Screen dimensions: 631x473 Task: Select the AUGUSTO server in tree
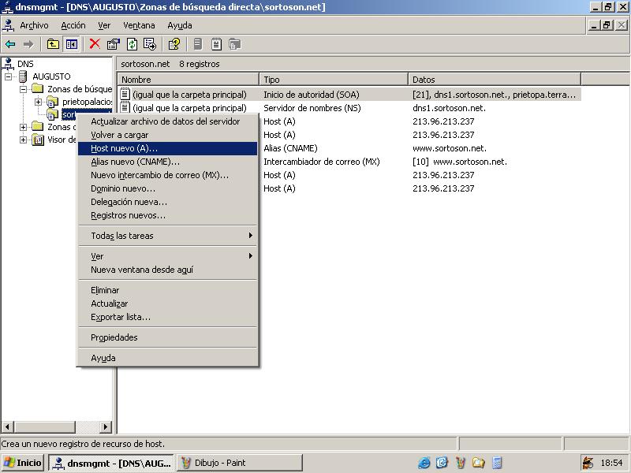tap(51, 76)
